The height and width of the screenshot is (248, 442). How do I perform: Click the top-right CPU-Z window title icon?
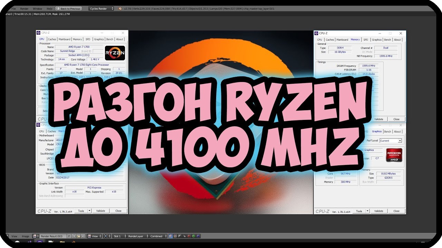[317, 33]
